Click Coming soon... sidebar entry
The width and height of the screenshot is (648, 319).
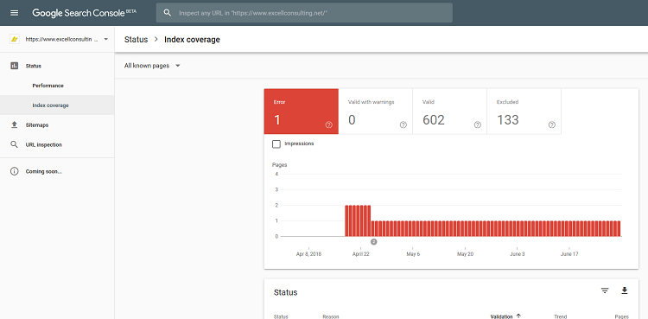tap(57, 171)
